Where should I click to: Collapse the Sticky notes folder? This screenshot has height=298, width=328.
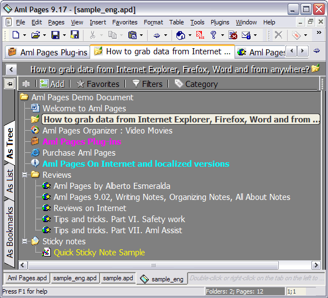click(25, 242)
